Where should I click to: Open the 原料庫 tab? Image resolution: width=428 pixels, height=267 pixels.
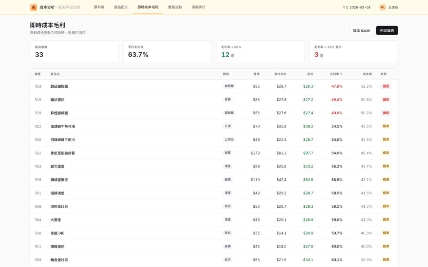(x=99, y=7)
